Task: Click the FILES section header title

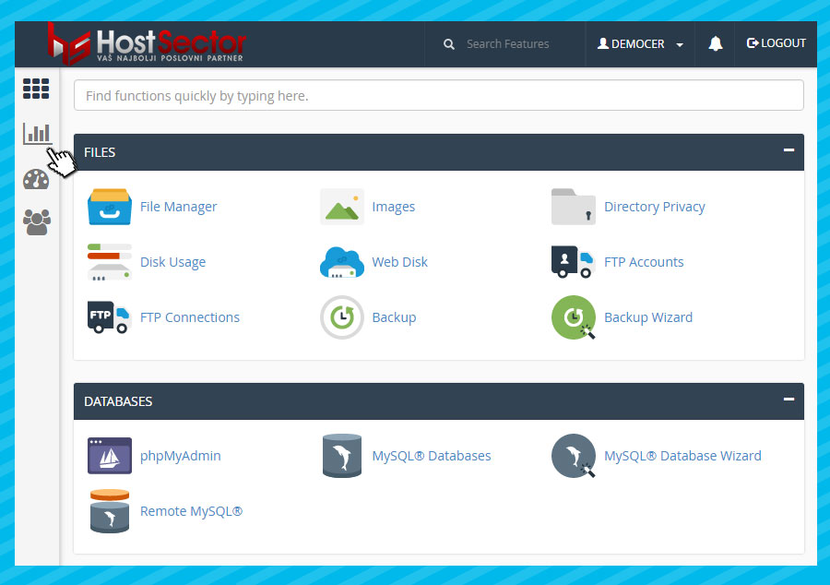Action: tap(100, 152)
